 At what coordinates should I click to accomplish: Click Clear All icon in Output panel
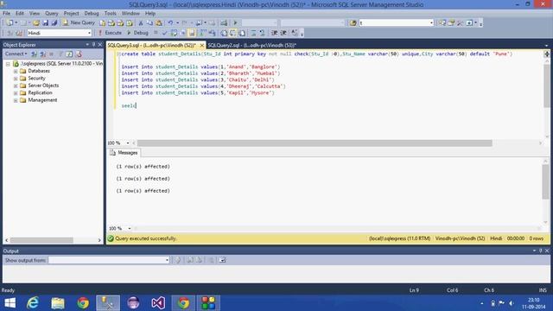[x=211, y=260]
